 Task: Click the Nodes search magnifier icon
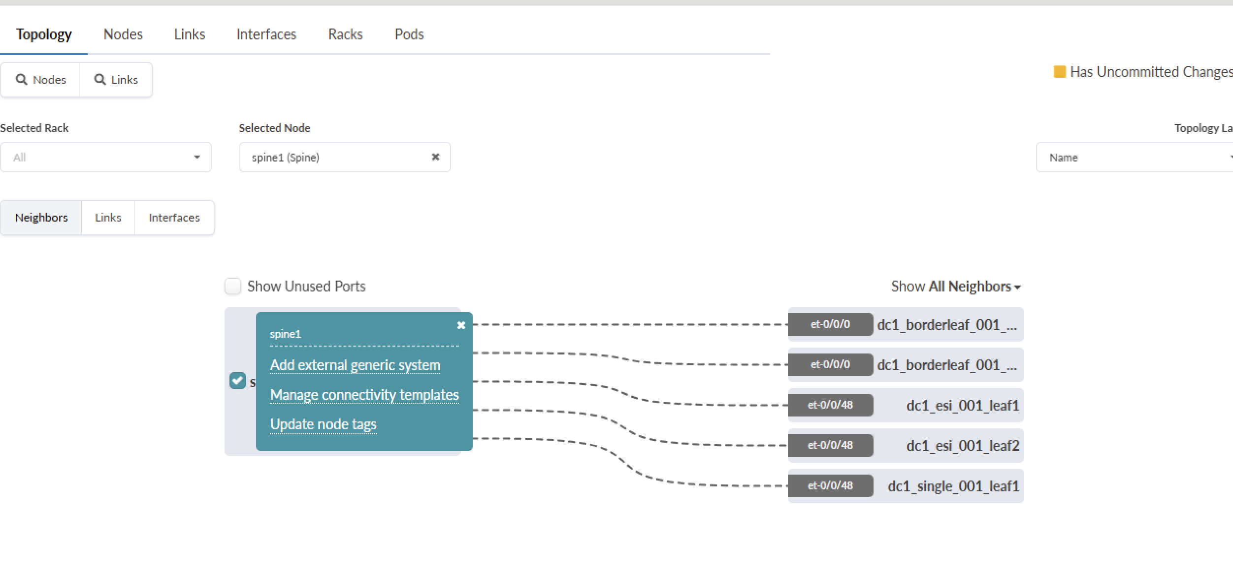tap(21, 79)
